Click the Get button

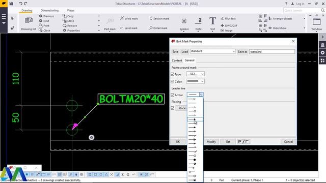click(228, 141)
